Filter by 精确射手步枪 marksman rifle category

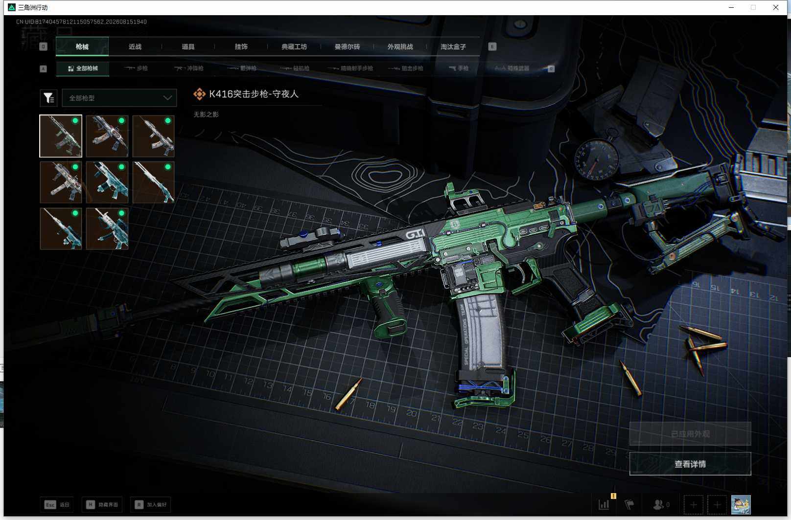tap(350, 68)
